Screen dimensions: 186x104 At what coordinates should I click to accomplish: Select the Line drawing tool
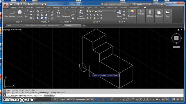pos(6,14)
